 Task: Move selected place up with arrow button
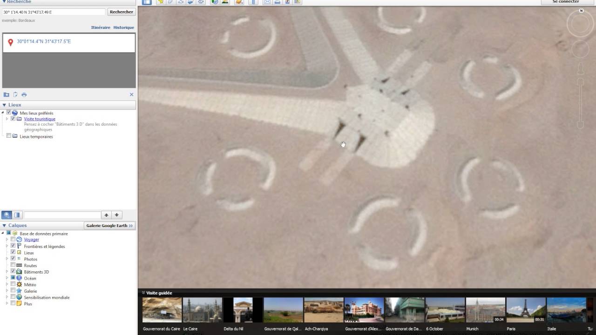107,215
